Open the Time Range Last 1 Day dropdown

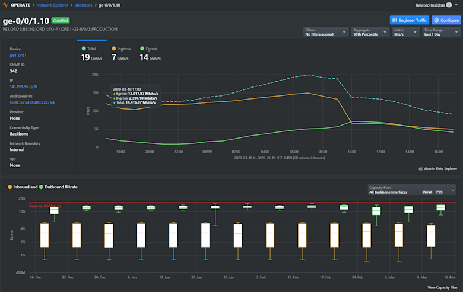(441, 32)
